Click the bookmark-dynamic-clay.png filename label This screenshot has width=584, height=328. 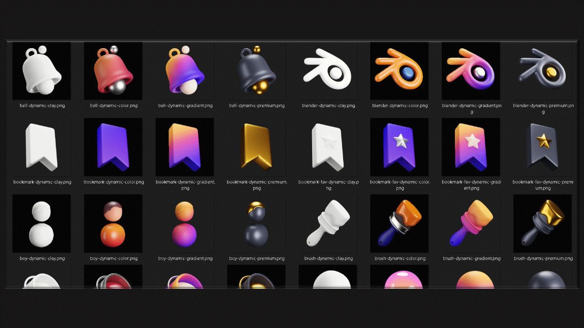42,182
